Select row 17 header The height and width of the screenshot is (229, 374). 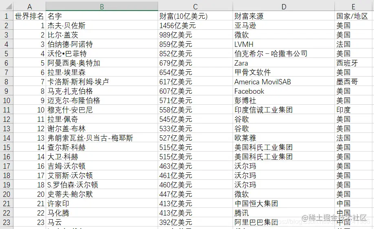point(7,166)
